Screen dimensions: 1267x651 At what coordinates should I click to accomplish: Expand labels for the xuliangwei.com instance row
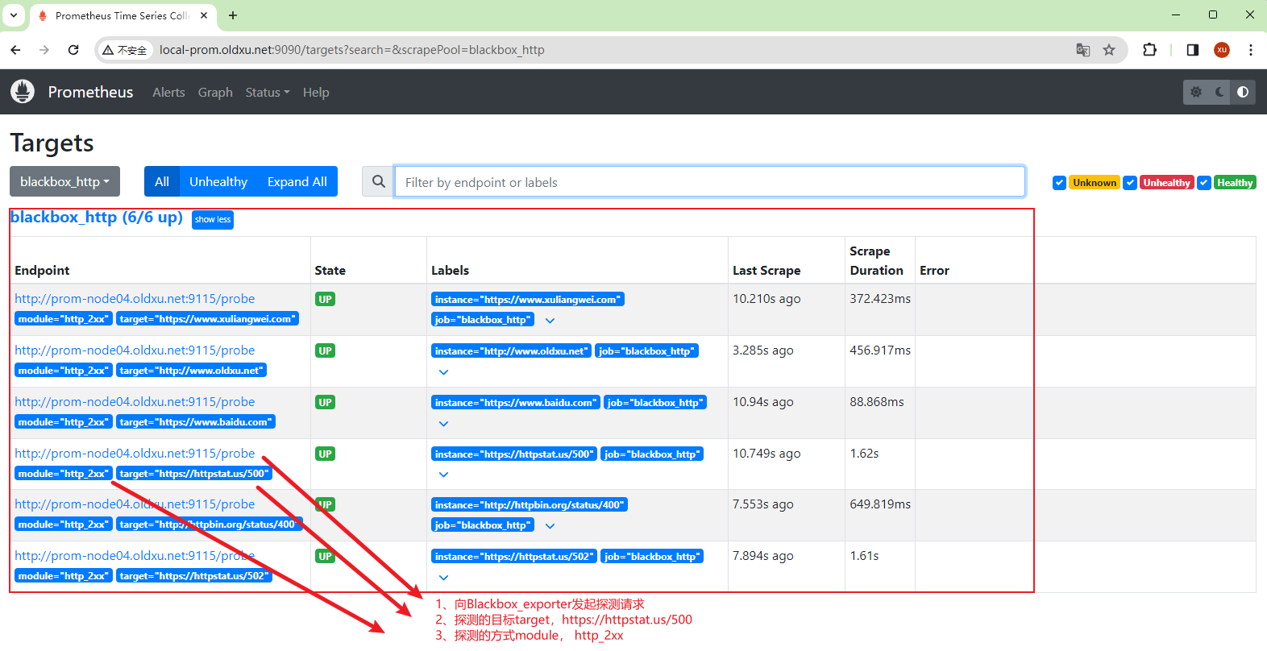[x=550, y=321]
